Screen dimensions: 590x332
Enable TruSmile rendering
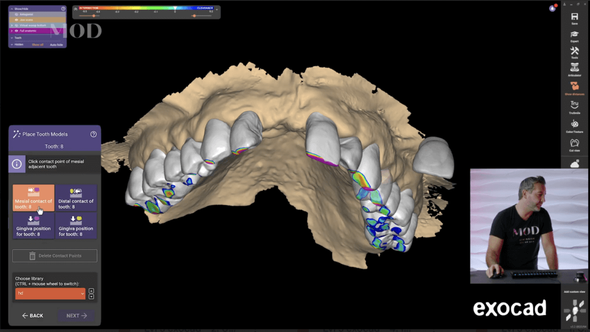pyautogui.click(x=574, y=105)
